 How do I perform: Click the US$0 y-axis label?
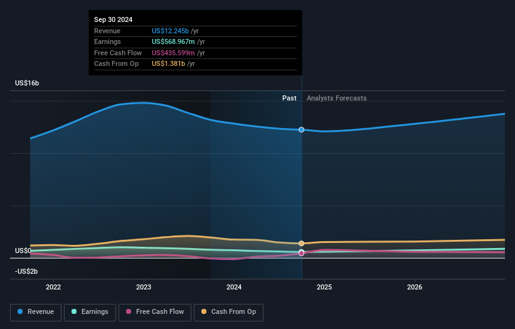23,251
